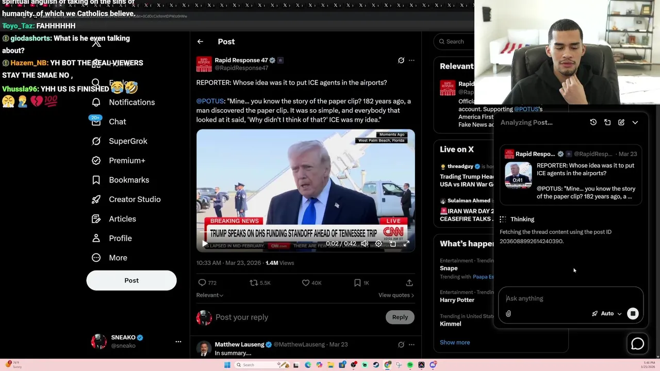The image size is (660, 371).
Task: Open Microsoft Edge from taskbar
Action: [308, 365]
